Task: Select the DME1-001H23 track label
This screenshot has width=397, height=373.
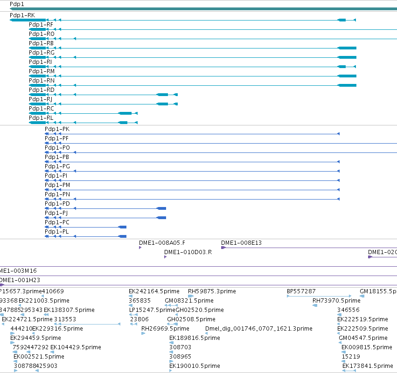Action: [20, 280]
